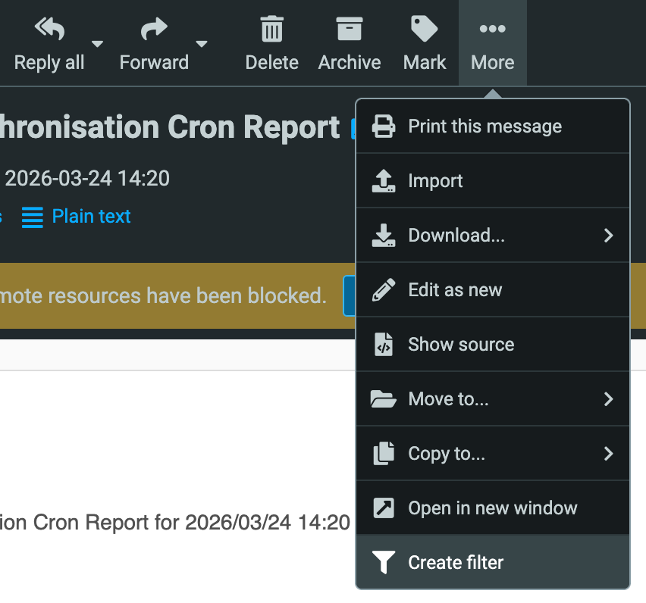Expand the Download submenu chevron
This screenshot has width=646, height=603.
pos(608,236)
